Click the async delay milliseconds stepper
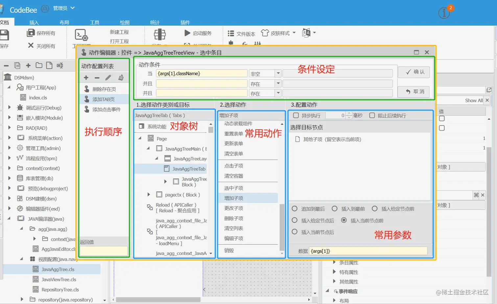 pyautogui.click(x=349, y=115)
